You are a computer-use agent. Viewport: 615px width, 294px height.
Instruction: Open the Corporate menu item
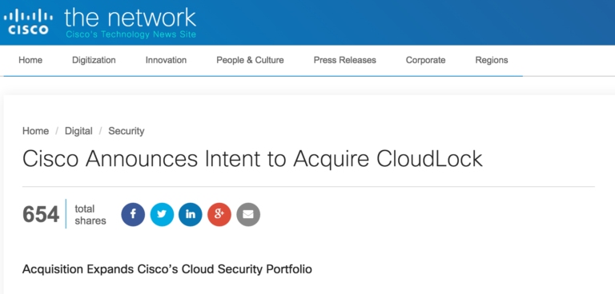coord(425,60)
